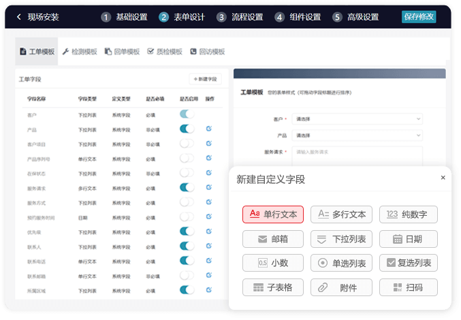Click 多行文本 type in 服务请求 row

coord(87,189)
